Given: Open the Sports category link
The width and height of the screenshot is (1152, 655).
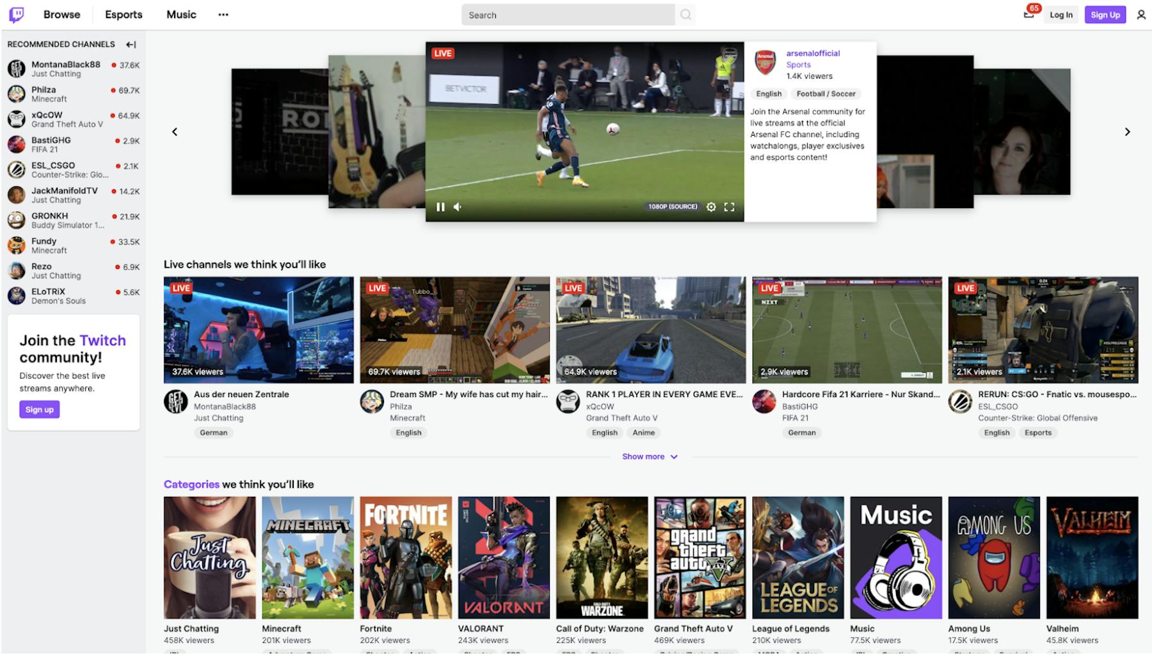Looking at the screenshot, I should 798,65.
